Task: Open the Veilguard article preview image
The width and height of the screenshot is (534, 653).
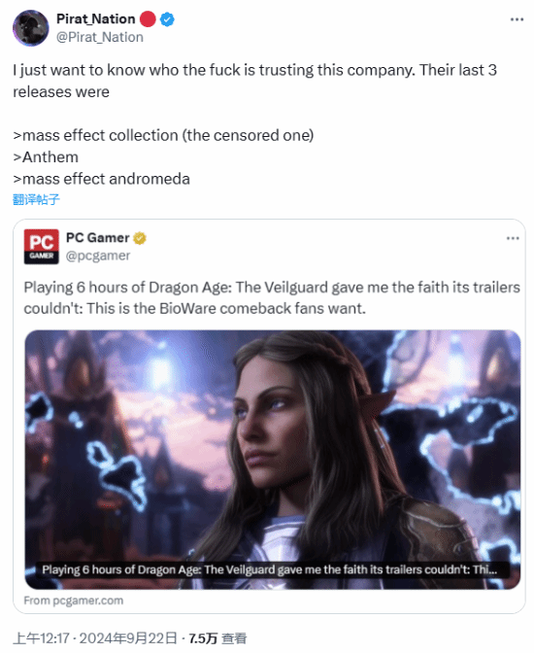Action: click(x=273, y=460)
